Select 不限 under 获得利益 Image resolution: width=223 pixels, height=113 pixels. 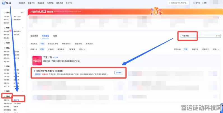pos(185,49)
